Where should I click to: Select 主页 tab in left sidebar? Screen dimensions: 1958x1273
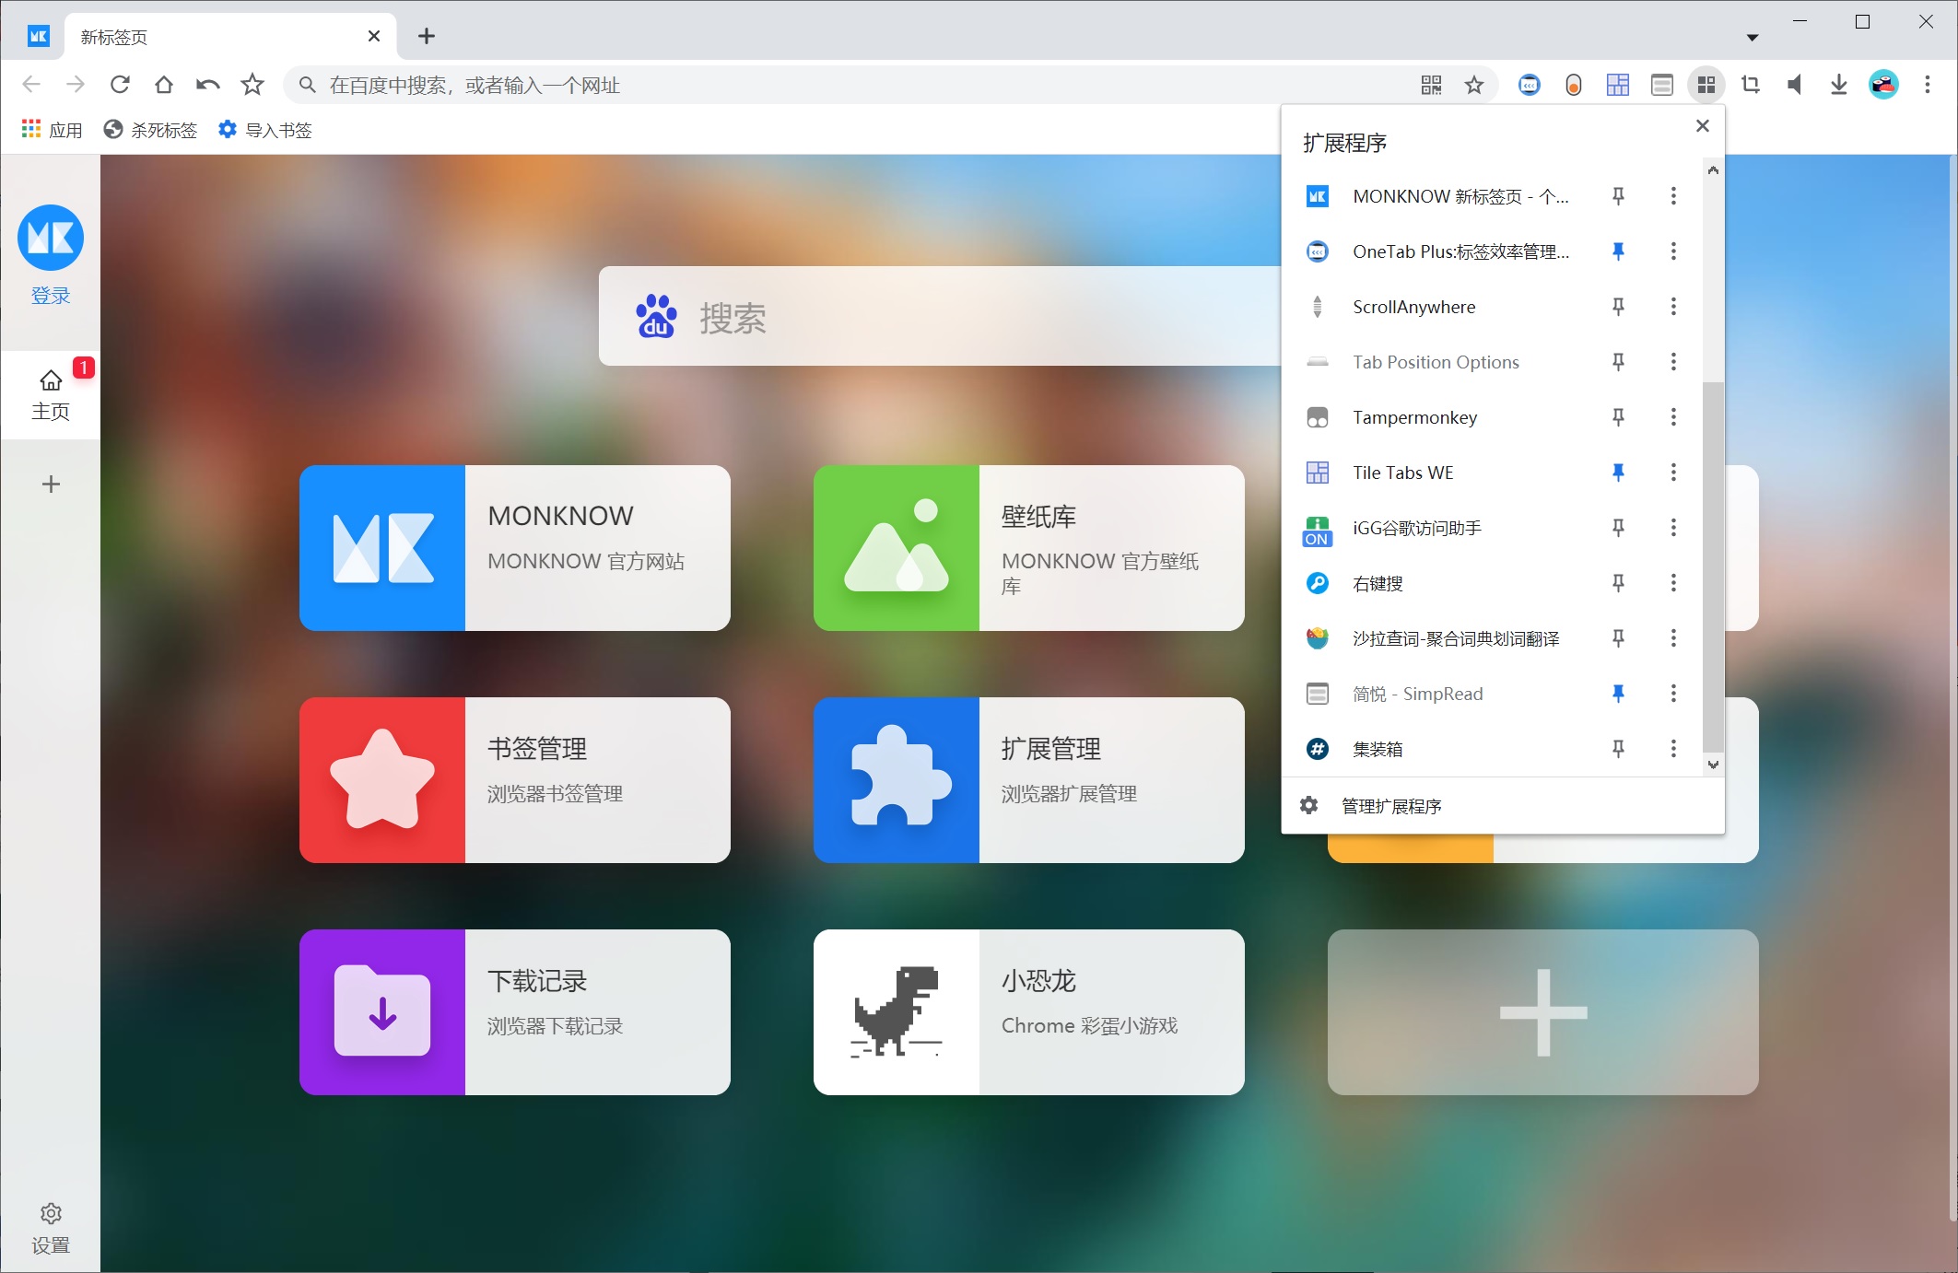51,395
